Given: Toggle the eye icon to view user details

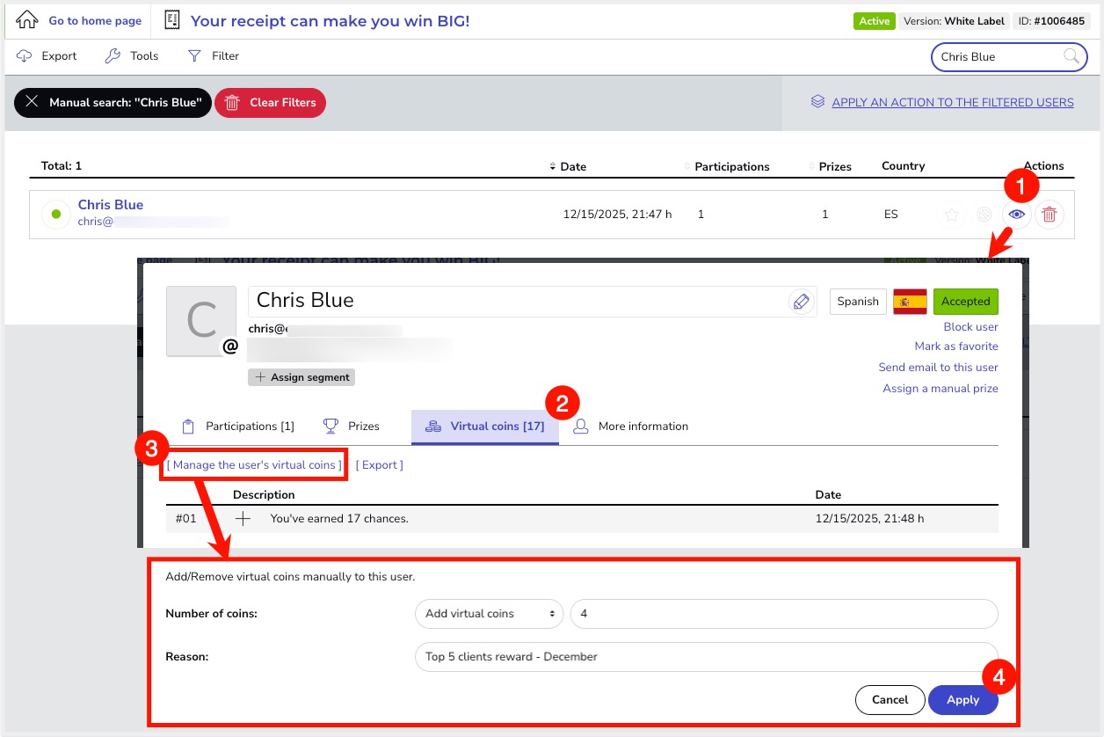Looking at the screenshot, I should pos(1016,215).
